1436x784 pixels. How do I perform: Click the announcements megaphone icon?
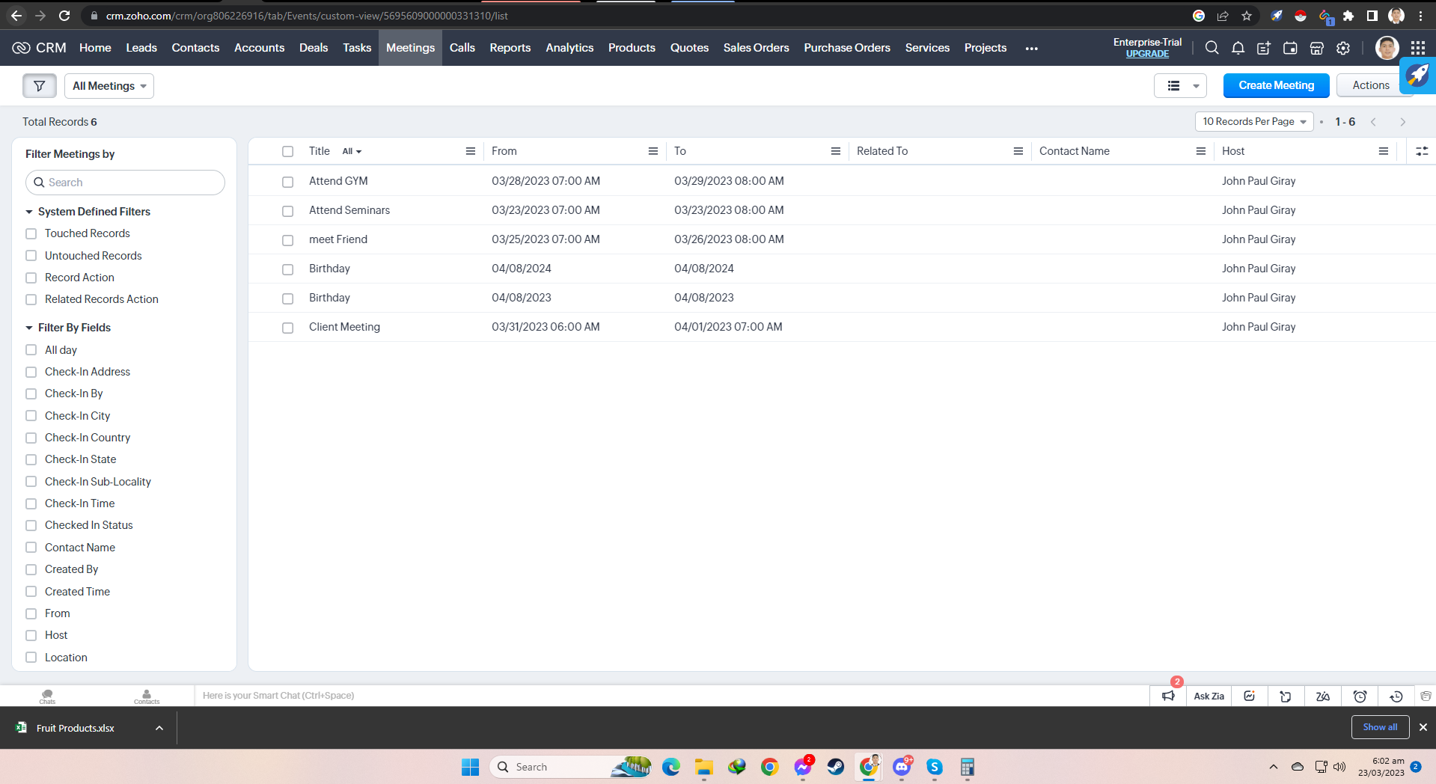(x=1168, y=696)
